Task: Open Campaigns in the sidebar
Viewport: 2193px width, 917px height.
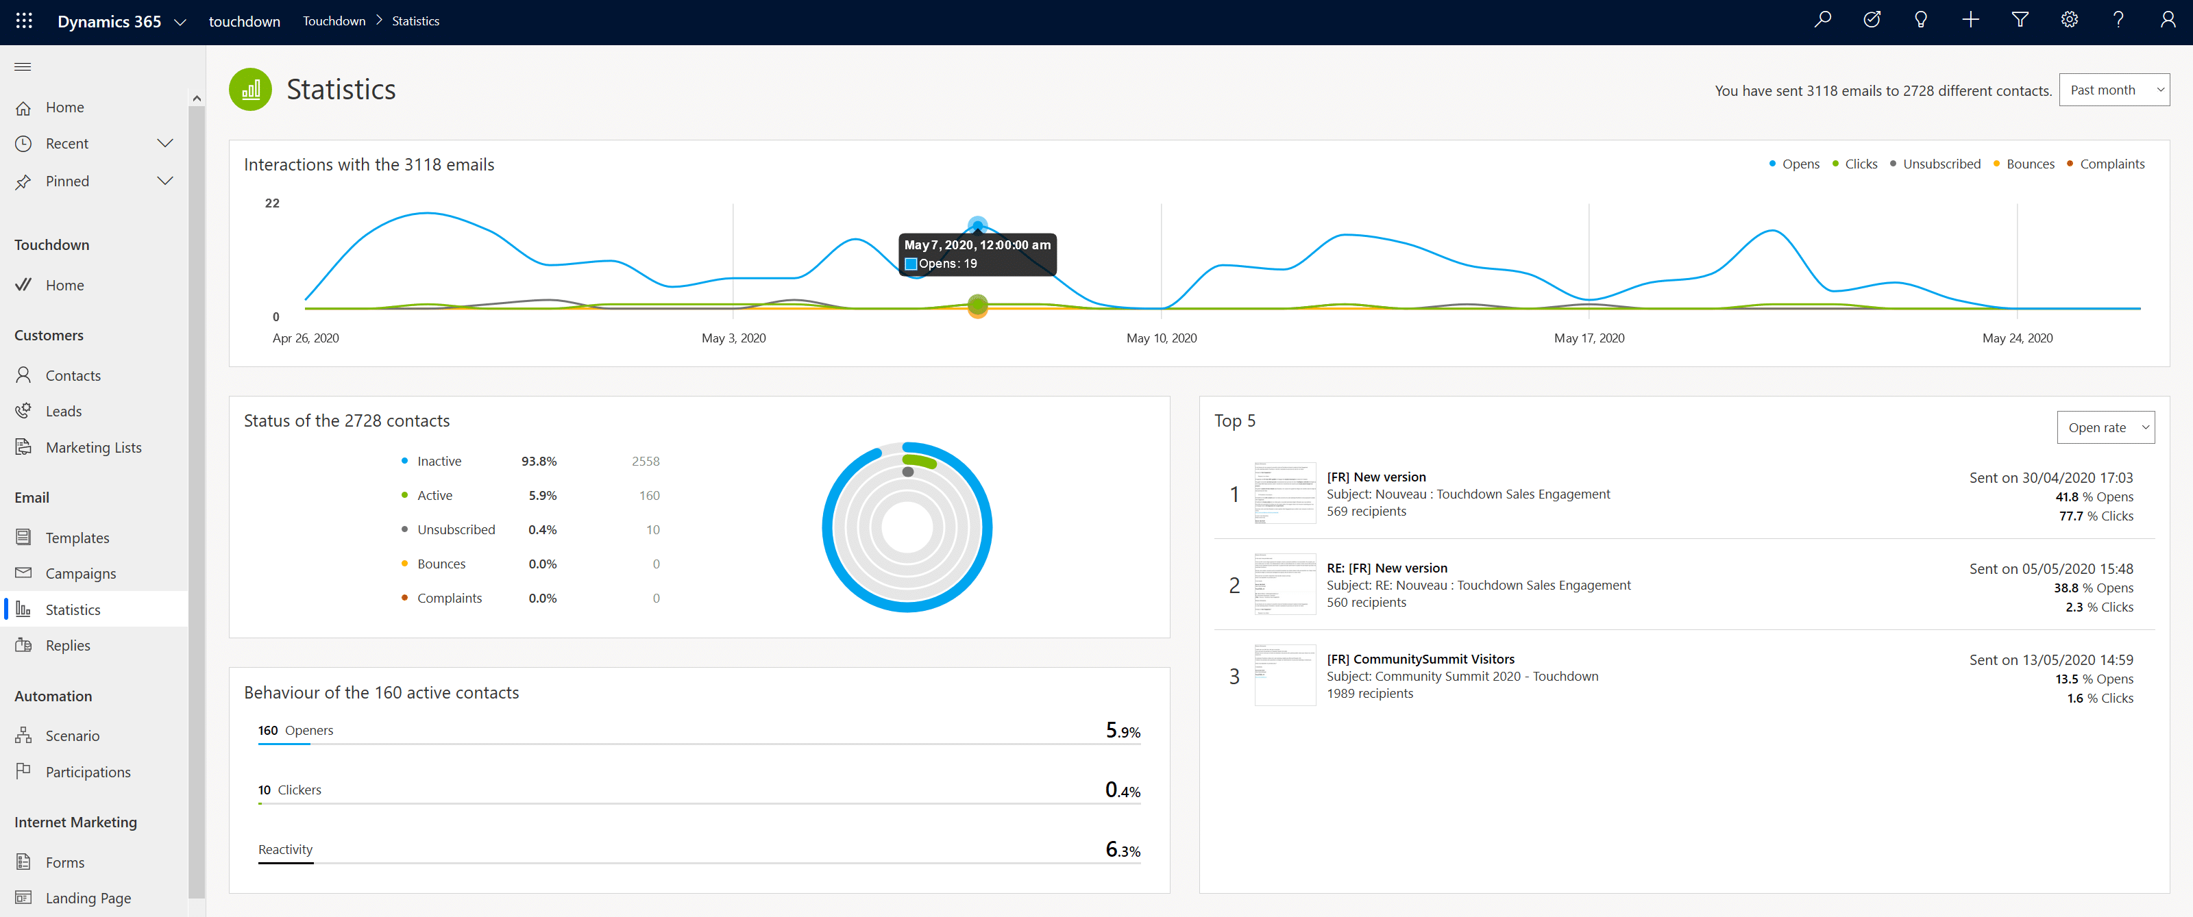Action: [x=81, y=573]
